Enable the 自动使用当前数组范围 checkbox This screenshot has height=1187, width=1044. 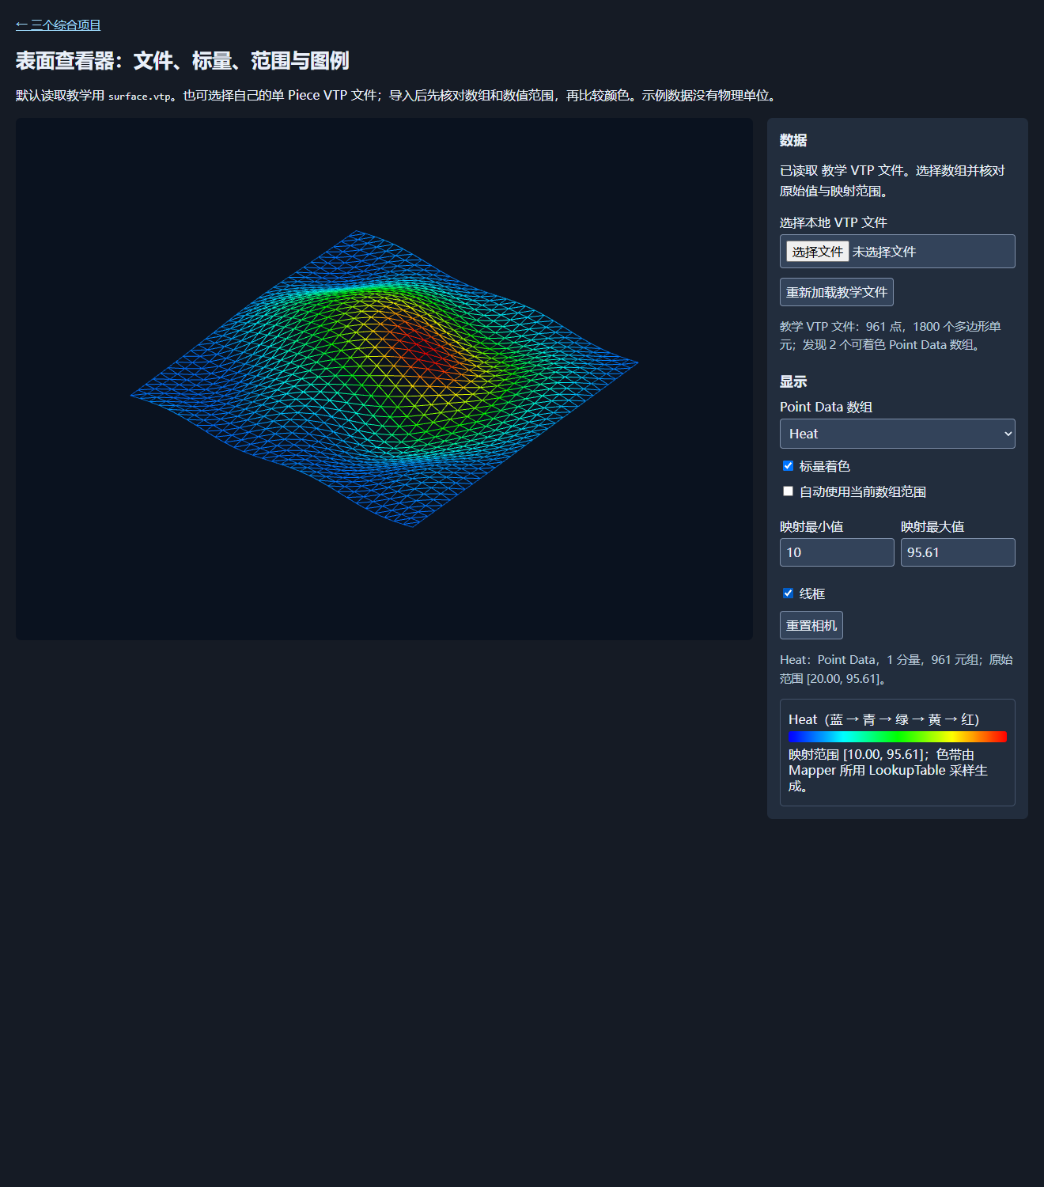tap(788, 491)
